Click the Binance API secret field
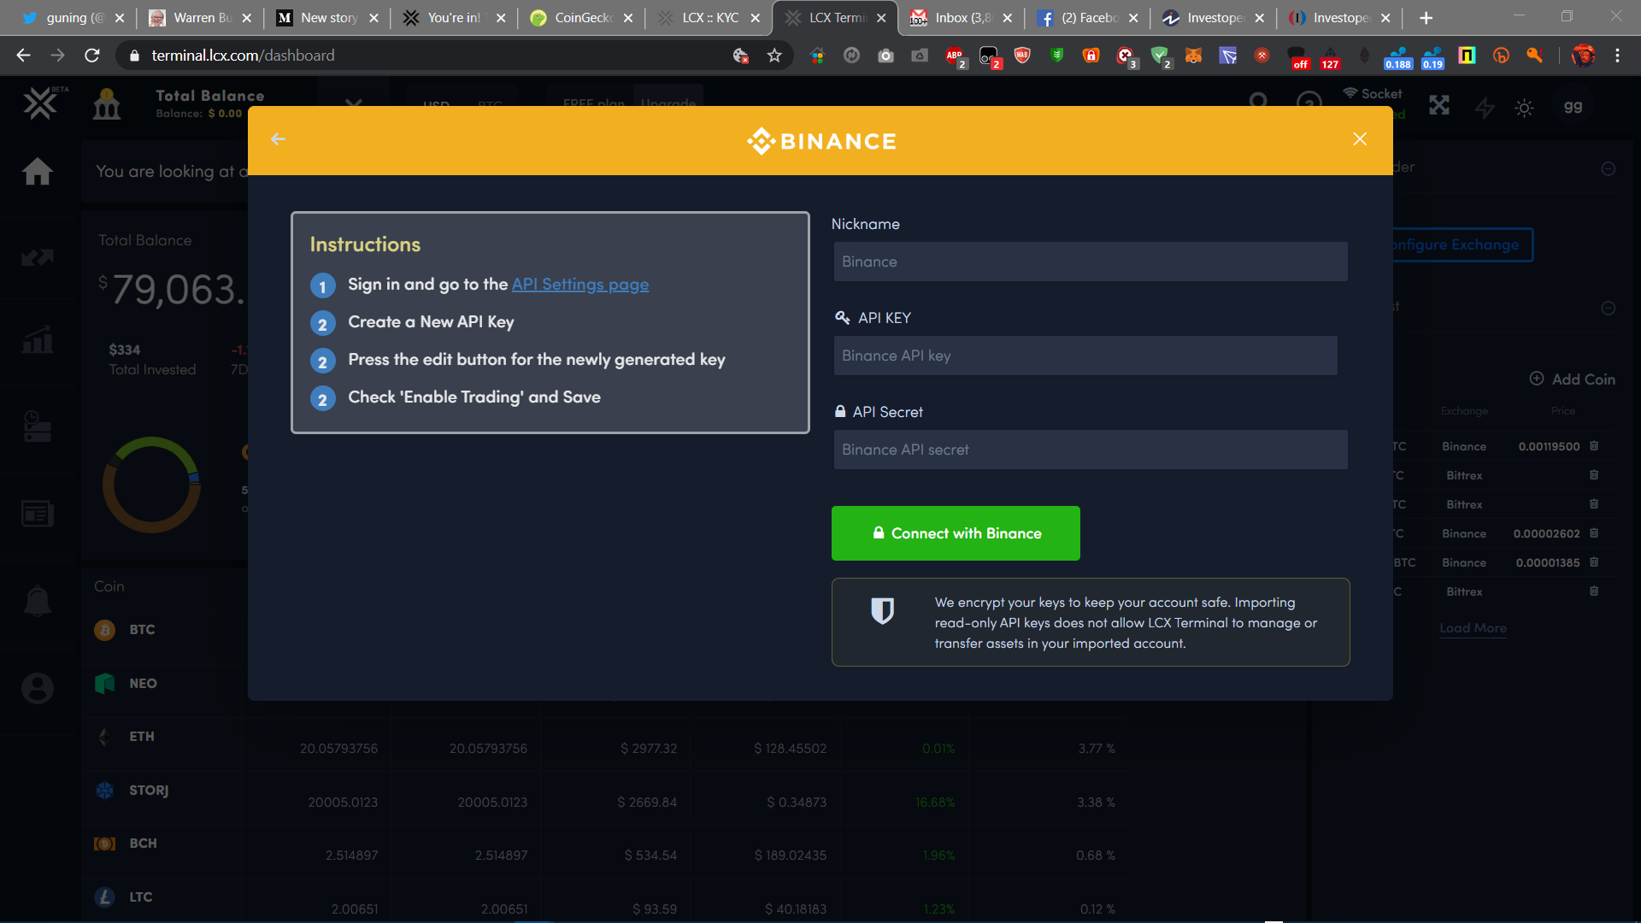Screen dimensions: 1641x923 pos(1091,450)
